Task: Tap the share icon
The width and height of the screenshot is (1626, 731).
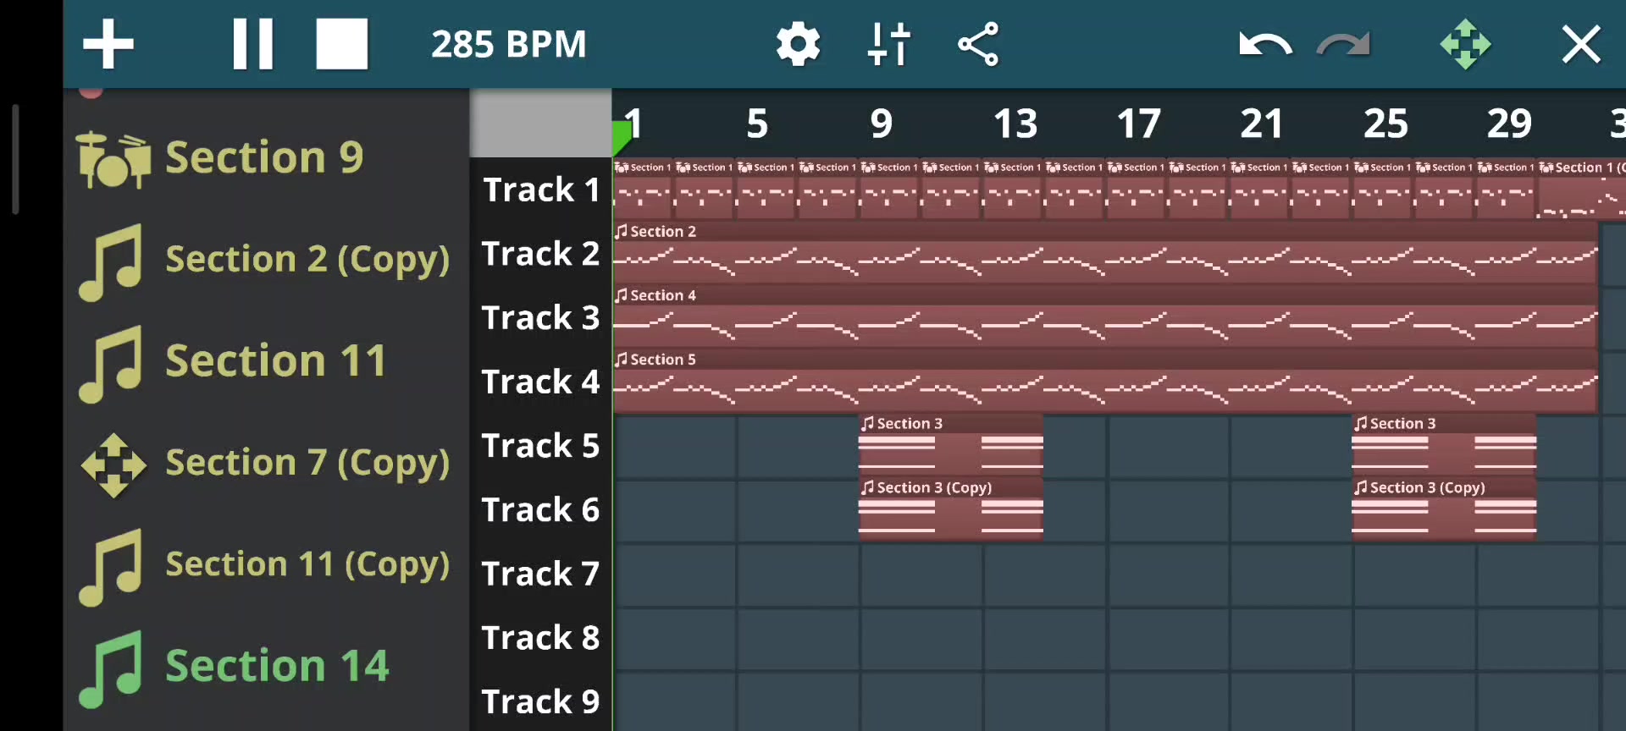Action: coord(979,44)
